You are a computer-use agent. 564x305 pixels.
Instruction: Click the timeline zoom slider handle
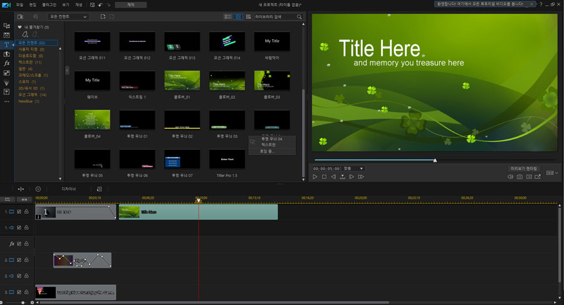(23, 302)
